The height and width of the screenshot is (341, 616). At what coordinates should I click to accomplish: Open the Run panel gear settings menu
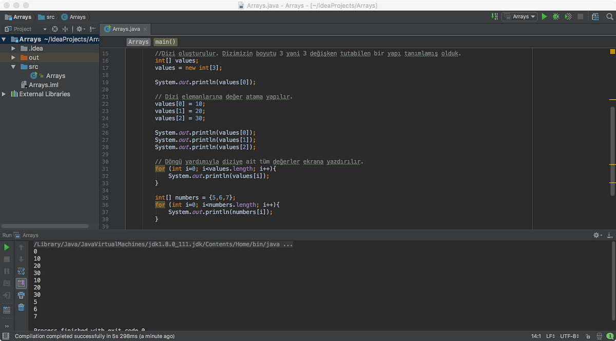click(598, 235)
